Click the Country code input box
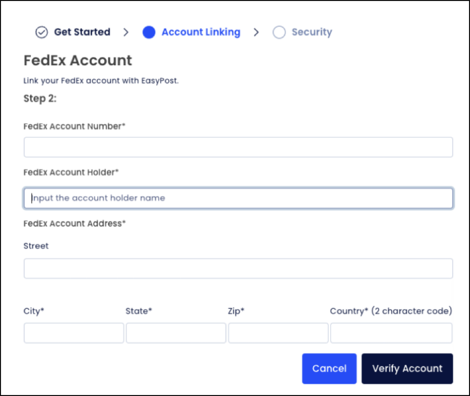The width and height of the screenshot is (470, 396). pos(391,333)
